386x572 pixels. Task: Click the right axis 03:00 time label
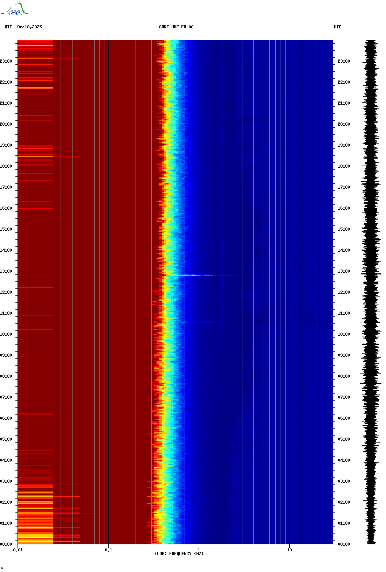[x=344, y=481]
